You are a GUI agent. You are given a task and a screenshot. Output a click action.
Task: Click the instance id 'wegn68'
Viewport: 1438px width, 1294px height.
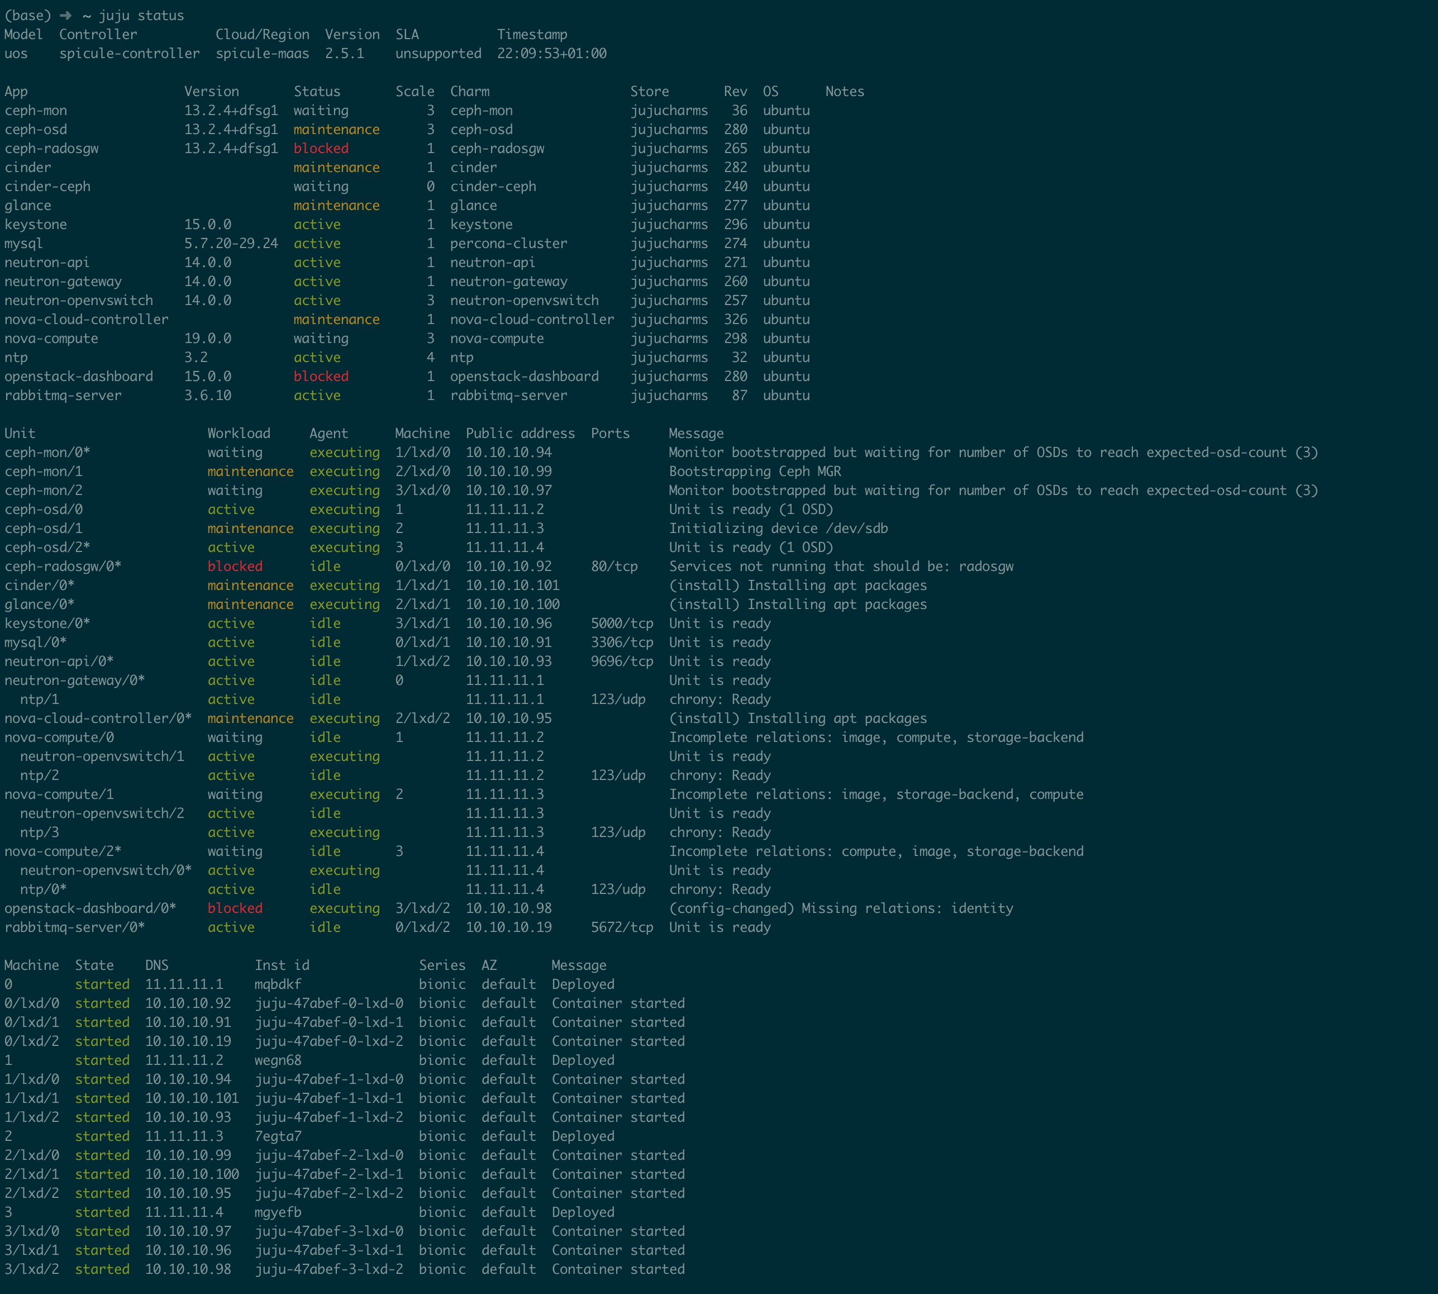pos(278,1060)
